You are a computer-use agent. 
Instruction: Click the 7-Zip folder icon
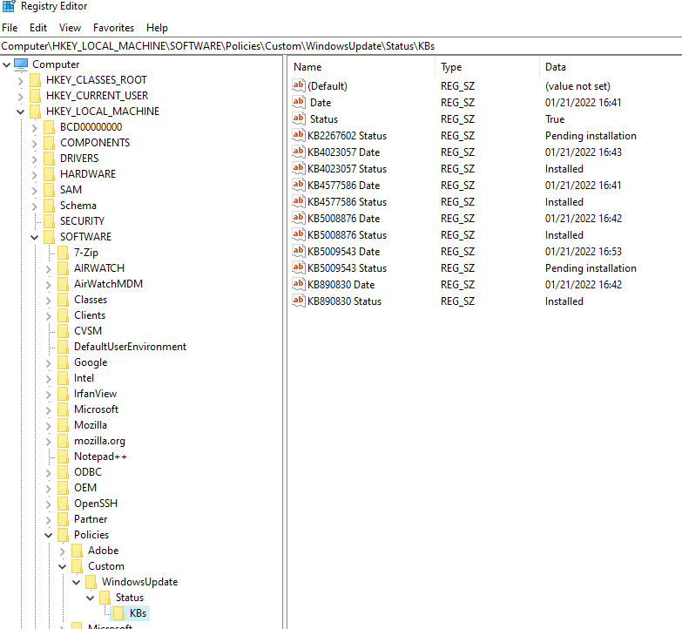[x=63, y=253]
